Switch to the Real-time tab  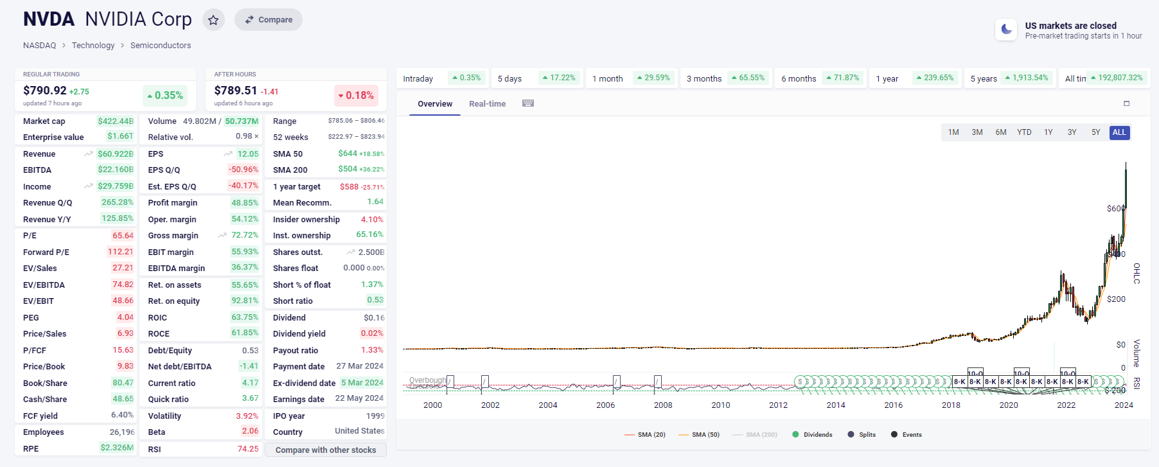487,104
